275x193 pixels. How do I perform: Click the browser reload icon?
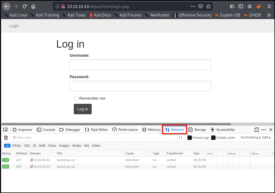(x=24, y=6)
